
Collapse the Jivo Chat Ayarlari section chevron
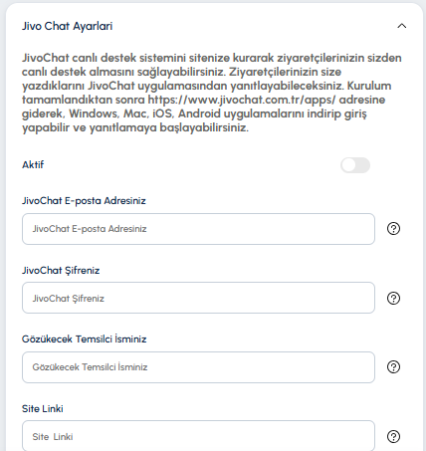click(x=401, y=26)
